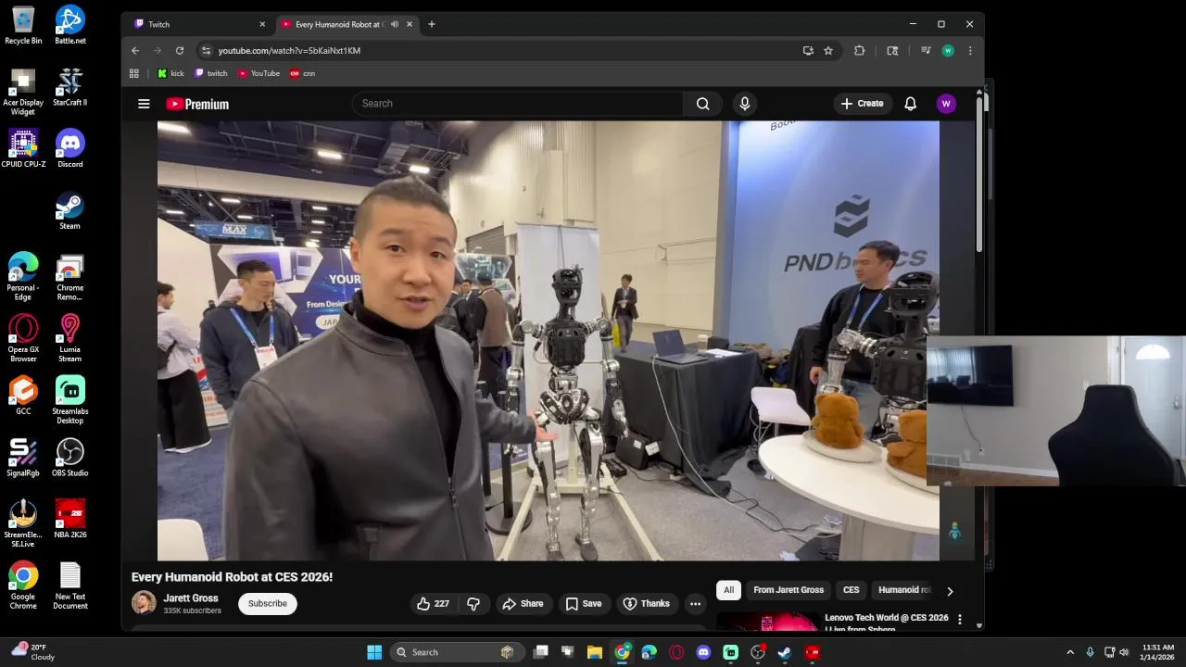The image size is (1186, 667).
Task: Click the Windows Start button
Action: [x=374, y=652]
